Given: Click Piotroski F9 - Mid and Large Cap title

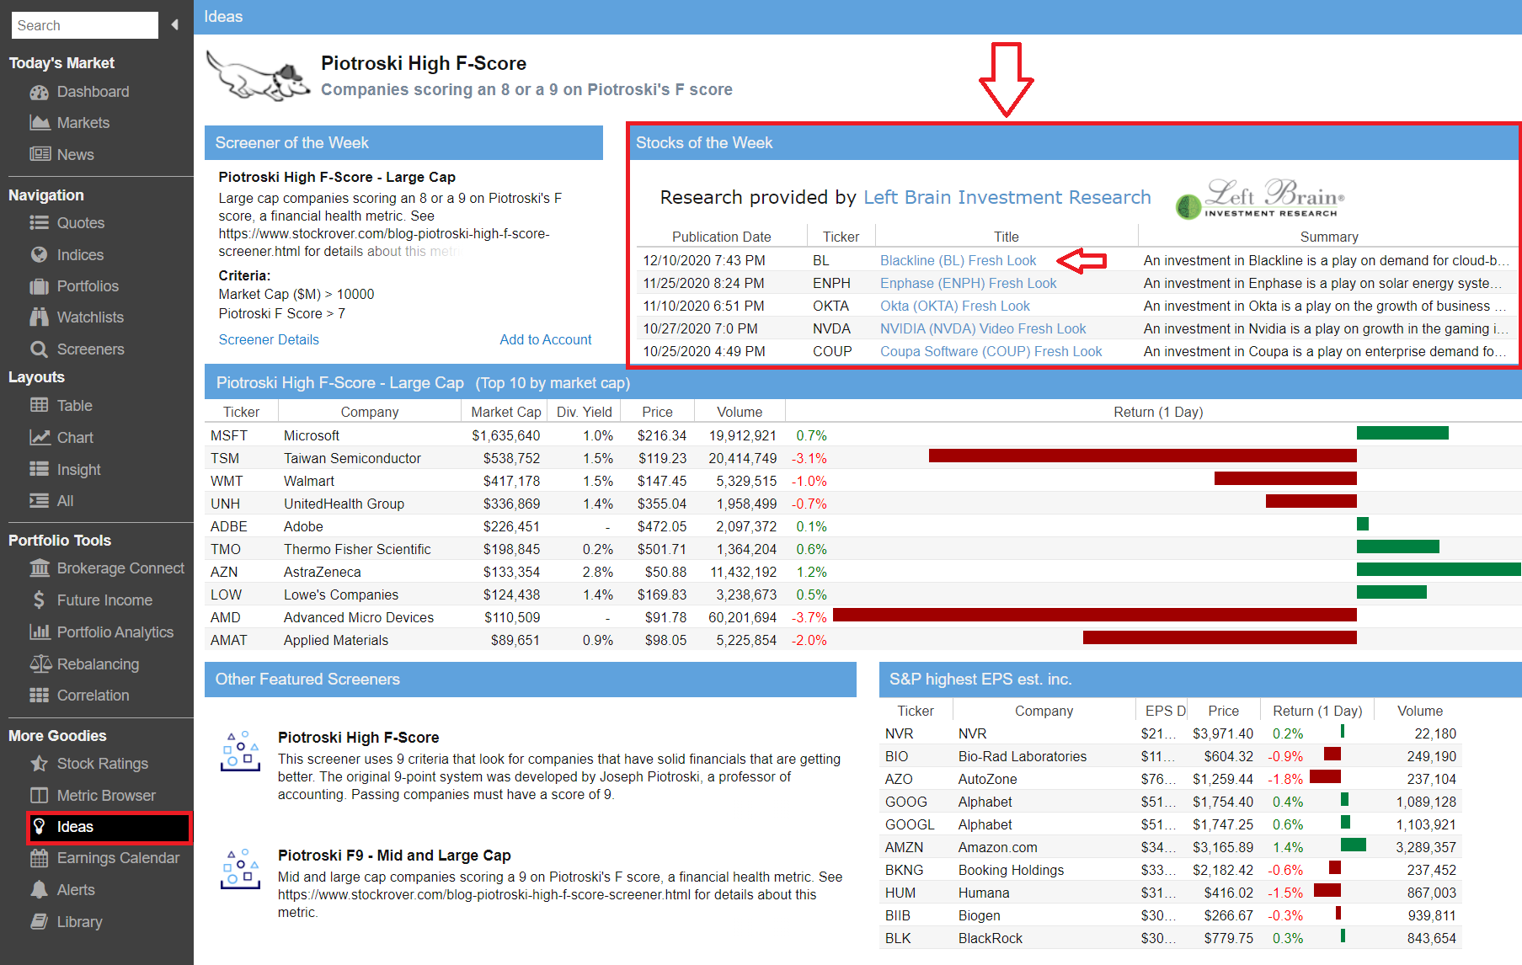Looking at the screenshot, I should pyautogui.click(x=394, y=855).
